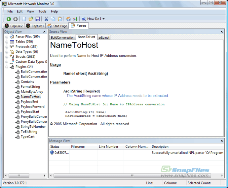The height and width of the screenshot is (188, 228).
Task: Click the Tables table icon
Action: (12, 42)
